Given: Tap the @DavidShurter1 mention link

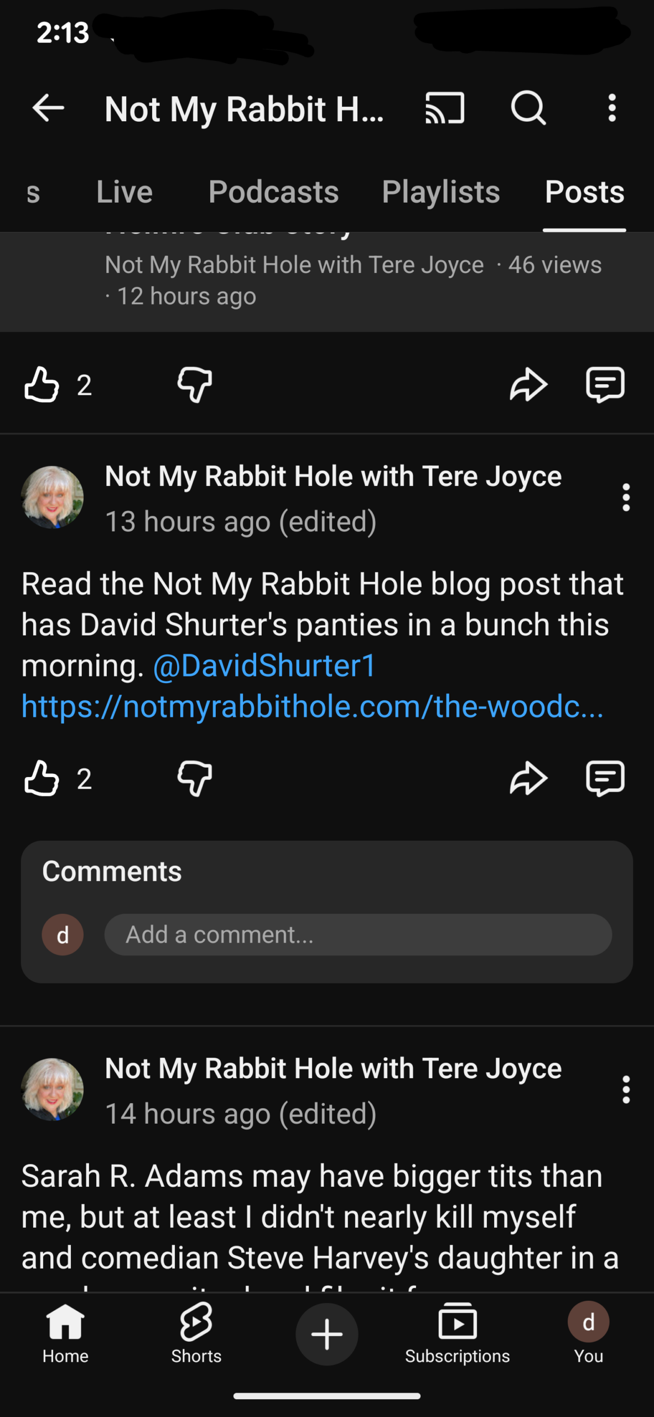Looking at the screenshot, I should (264, 666).
